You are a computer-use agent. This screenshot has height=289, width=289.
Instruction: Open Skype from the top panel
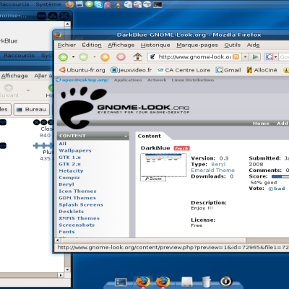pos(98,4)
